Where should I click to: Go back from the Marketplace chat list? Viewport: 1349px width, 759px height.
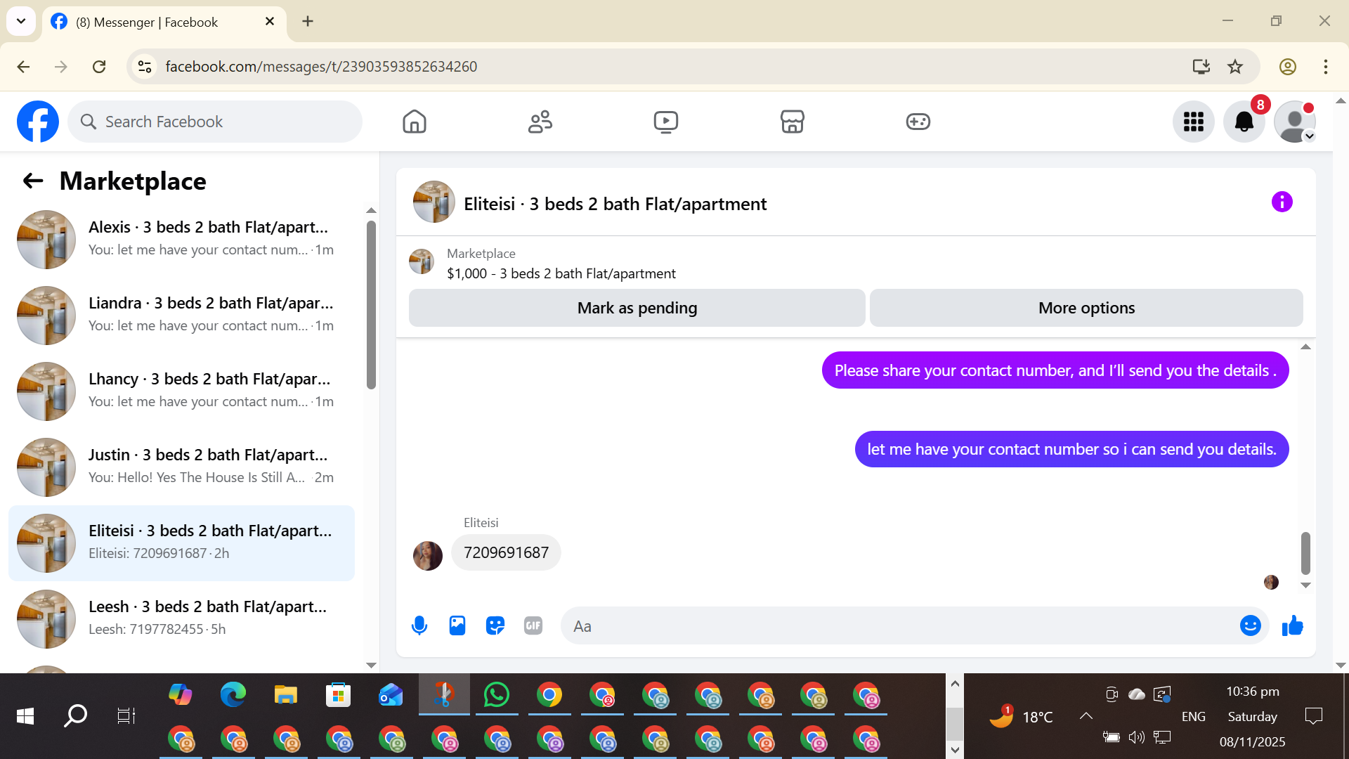pyautogui.click(x=33, y=181)
